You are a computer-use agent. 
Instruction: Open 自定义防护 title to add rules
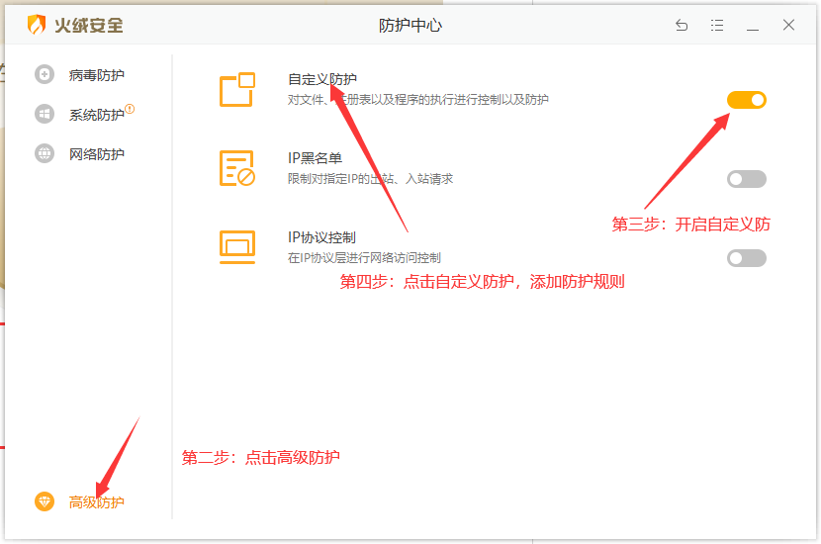coord(322,80)
